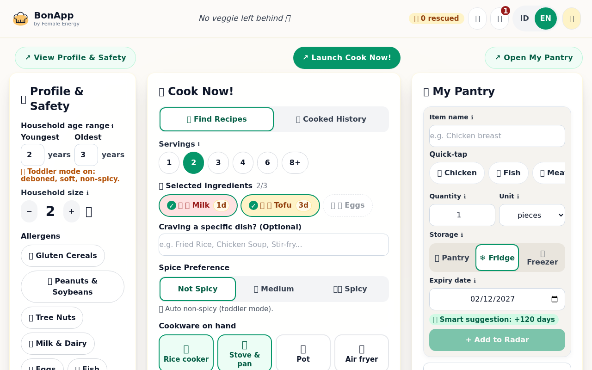Image resolution: width=592 pixels, height=370 pixels.
Task: Select Pantry storage option
Action: click(x=452, y=258)
